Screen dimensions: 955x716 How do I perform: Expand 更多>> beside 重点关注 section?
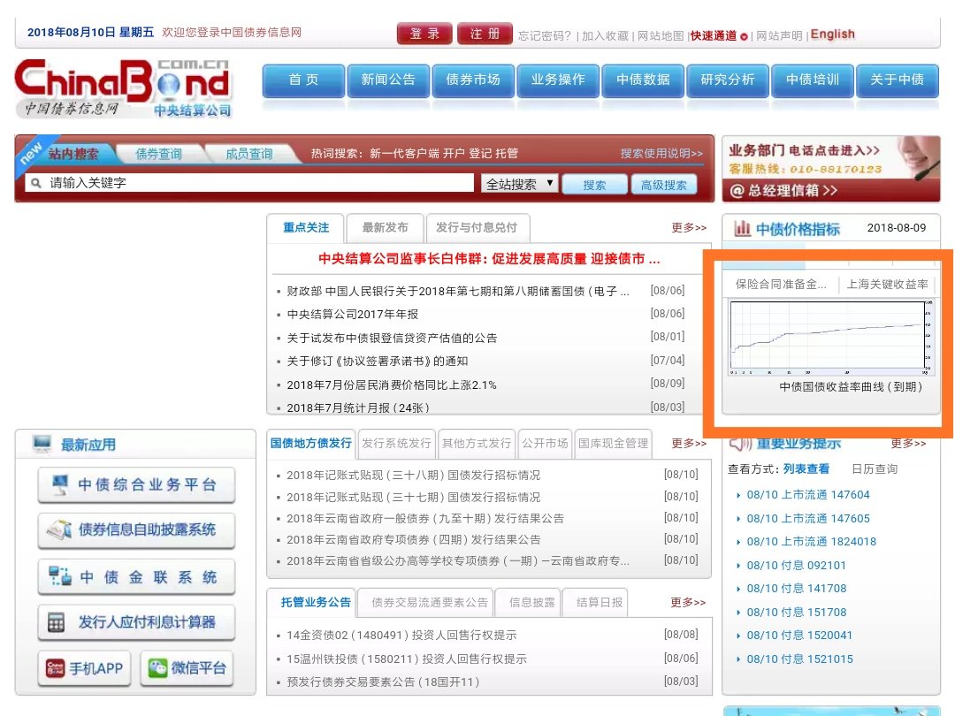point(688,227)
